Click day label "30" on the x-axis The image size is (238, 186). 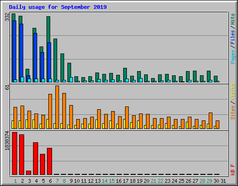coord(216,181)
